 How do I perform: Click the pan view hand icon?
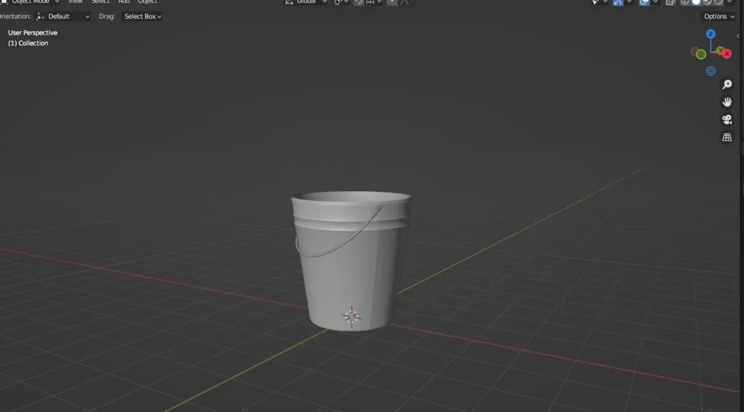[x=727, y=102]
